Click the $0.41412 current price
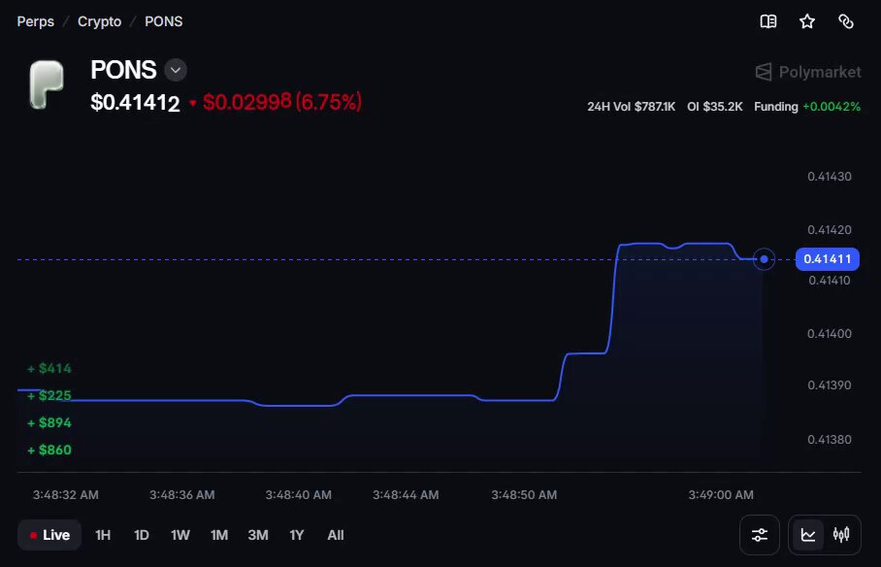Screen dimensions: 881x567 136,102
